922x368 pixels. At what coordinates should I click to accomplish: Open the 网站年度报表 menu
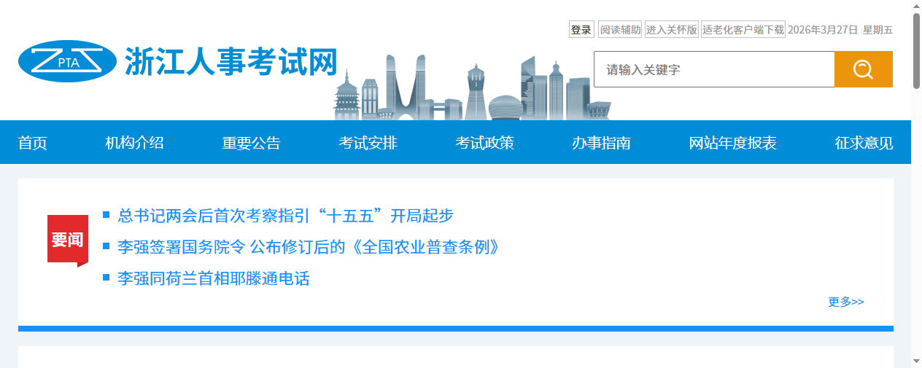coord(732,143)
